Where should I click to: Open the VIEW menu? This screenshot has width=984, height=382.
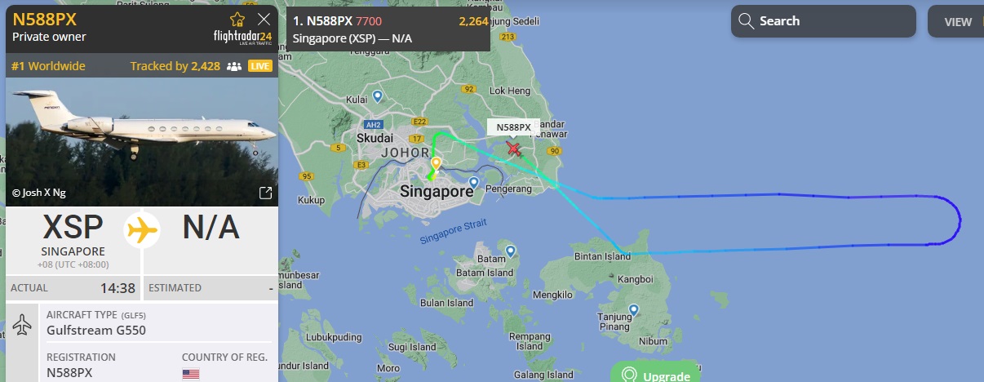coord(956,22)
